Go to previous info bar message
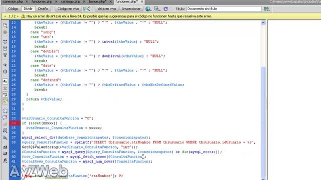The image size is (321, 180). tap(5, 16)
